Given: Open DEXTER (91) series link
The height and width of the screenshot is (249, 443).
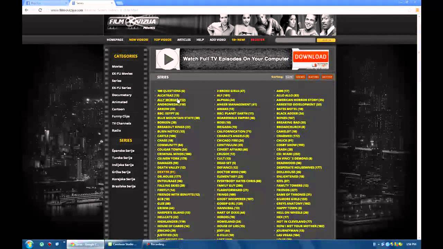Looking at the screenshot, I should click(x=166, y=172).
